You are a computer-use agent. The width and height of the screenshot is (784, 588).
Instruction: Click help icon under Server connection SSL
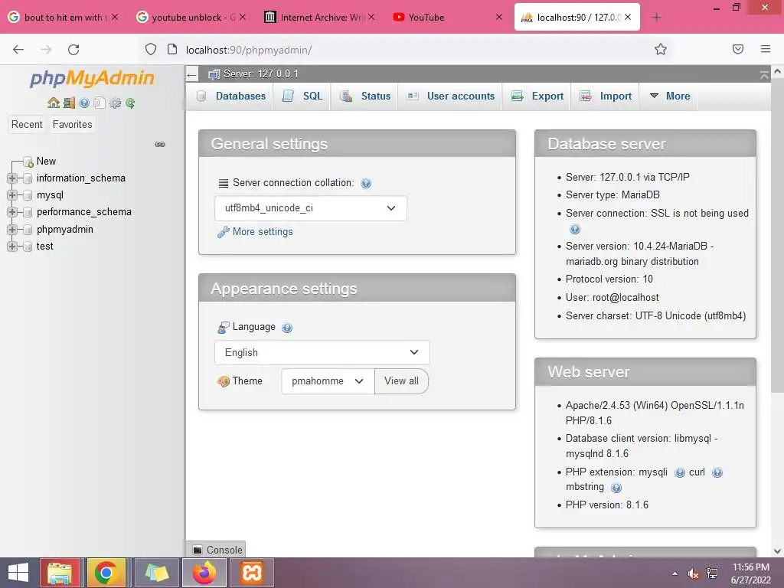[575, 229]
